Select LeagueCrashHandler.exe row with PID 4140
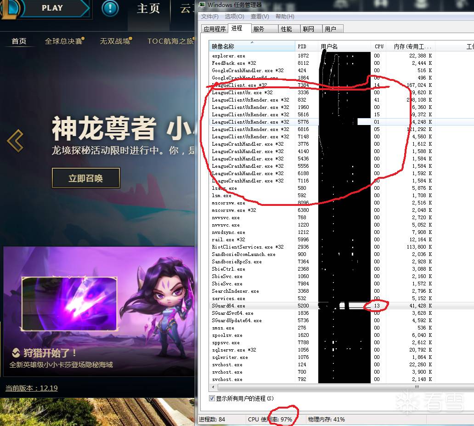 tap(342, 151)
